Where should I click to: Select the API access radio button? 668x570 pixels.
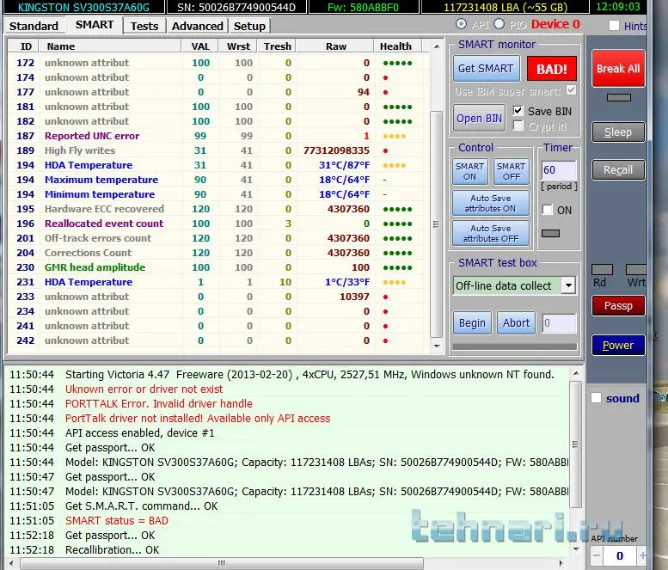point(461,24)
